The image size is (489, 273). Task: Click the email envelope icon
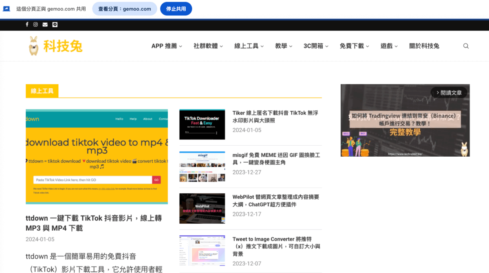45,24
